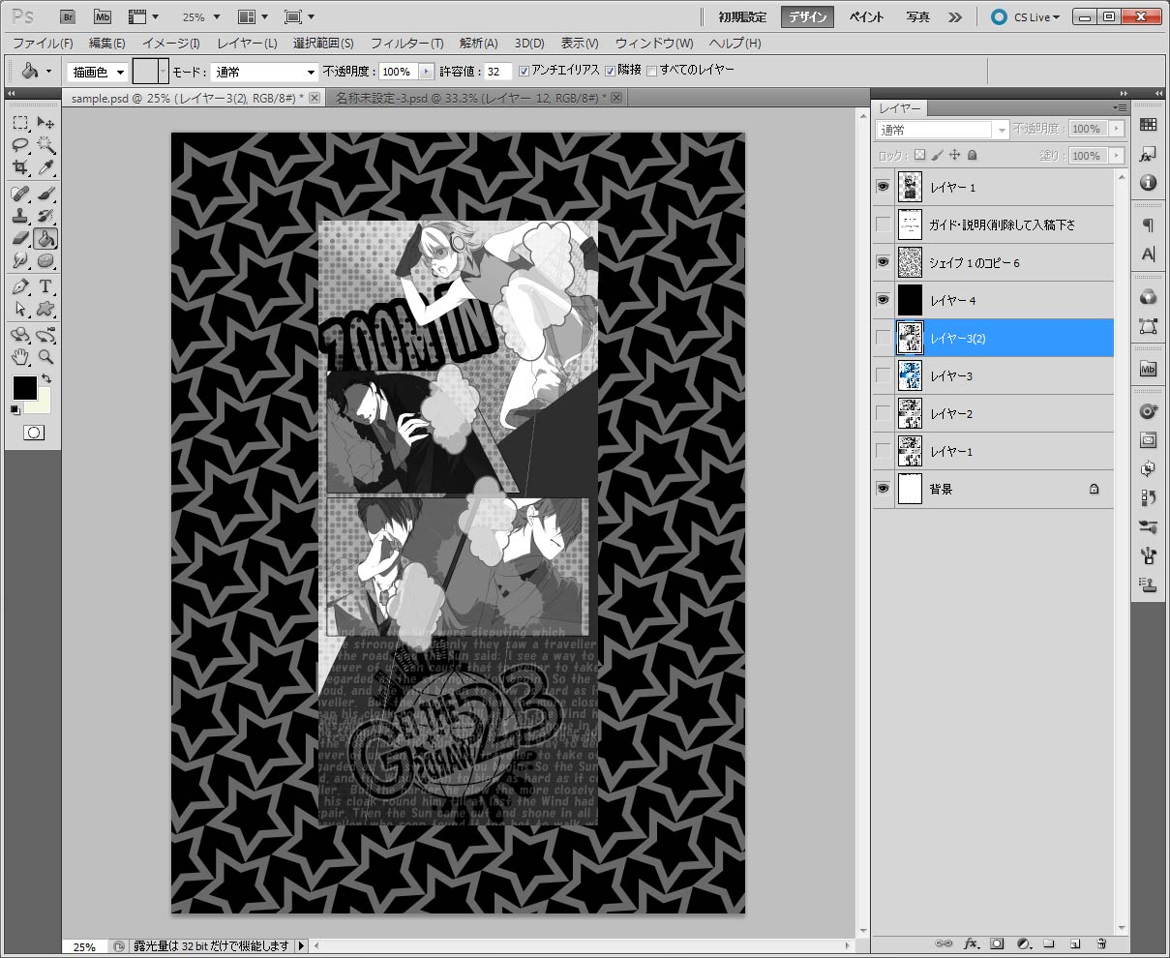
Task: Open the フィルター(T) menu
Action: coord(406,44)
